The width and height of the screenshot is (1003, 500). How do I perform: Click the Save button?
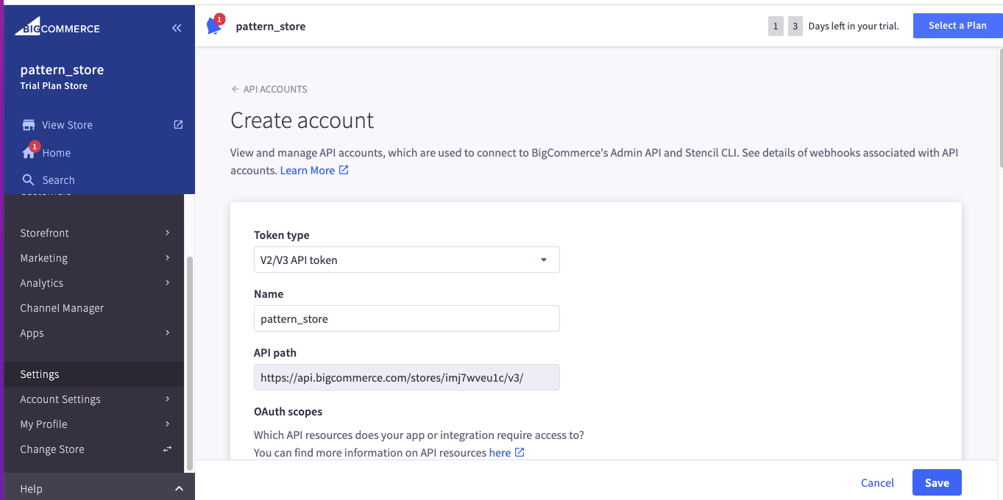click(937, 483)
